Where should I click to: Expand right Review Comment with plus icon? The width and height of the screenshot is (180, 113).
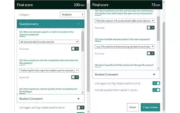click(x=154, y=75)
